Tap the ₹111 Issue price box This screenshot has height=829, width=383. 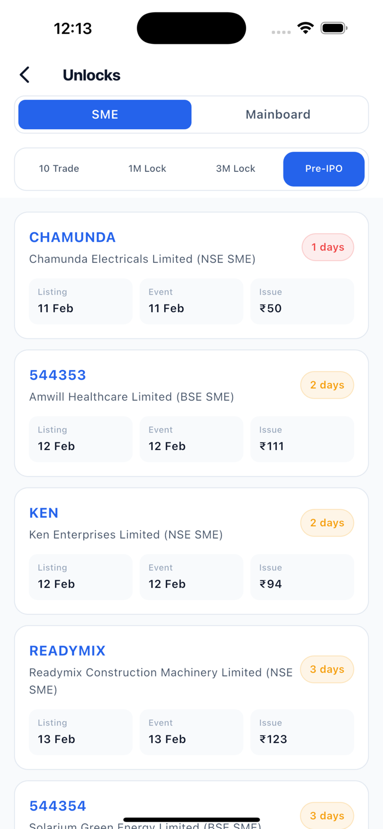click(302, 439)
